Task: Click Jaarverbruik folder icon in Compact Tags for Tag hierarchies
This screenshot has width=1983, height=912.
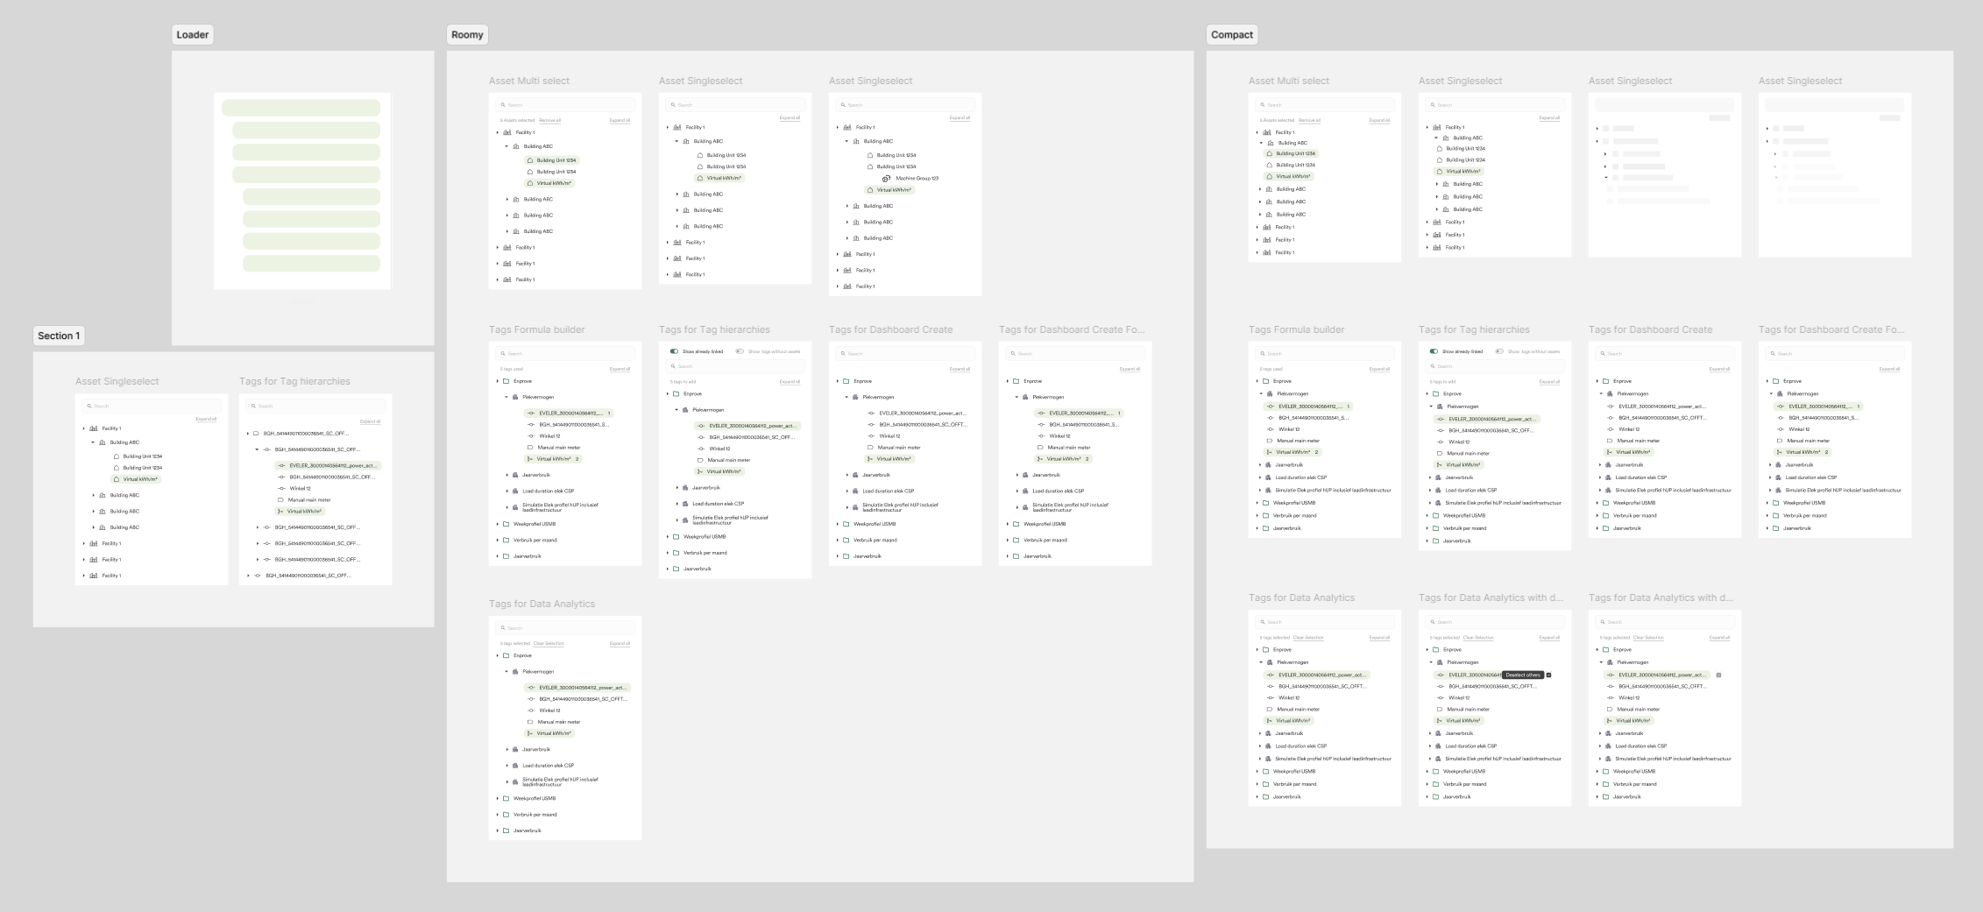Action: click(1435, 541)
